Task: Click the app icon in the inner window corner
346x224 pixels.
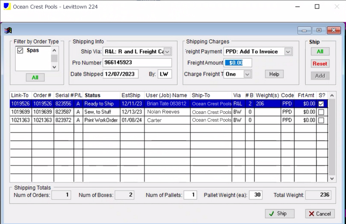Action: coord(8,30)
